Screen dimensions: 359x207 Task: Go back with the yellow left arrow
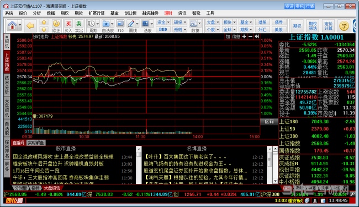[30, 25]
